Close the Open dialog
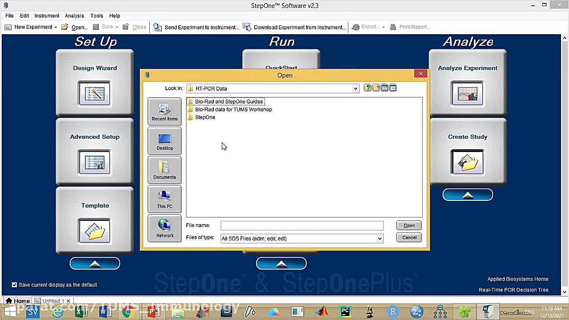The height and width of the screenshot is (320, 569). pos(421,74)
